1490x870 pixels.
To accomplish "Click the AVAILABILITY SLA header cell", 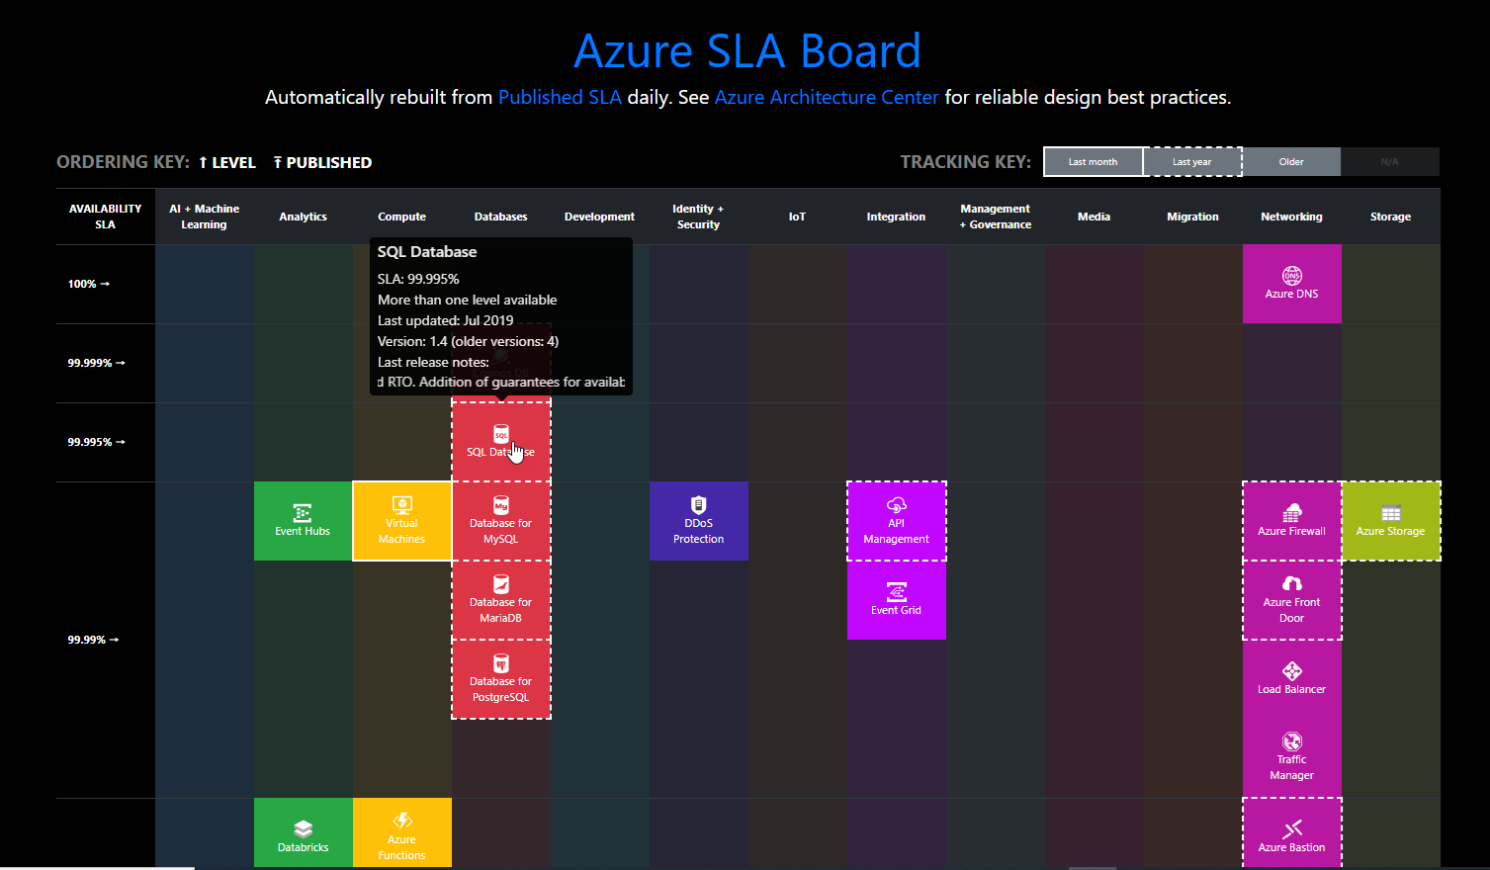I will click(105, 217).
